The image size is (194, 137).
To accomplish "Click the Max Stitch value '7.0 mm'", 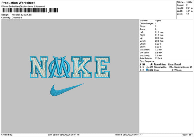I will (159, 49).
